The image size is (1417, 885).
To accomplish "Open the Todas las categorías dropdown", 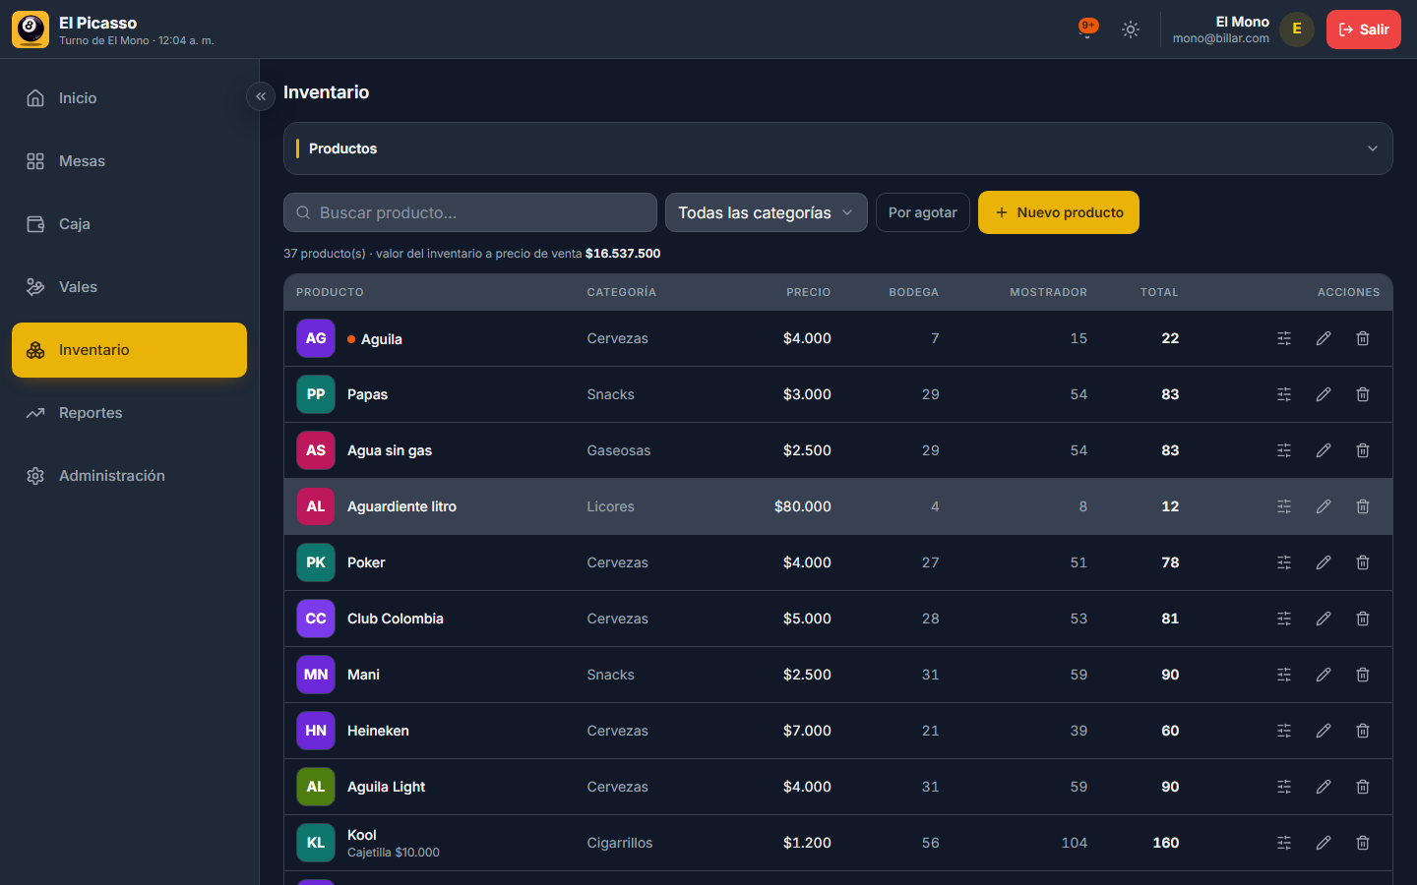I will point(767,212).
